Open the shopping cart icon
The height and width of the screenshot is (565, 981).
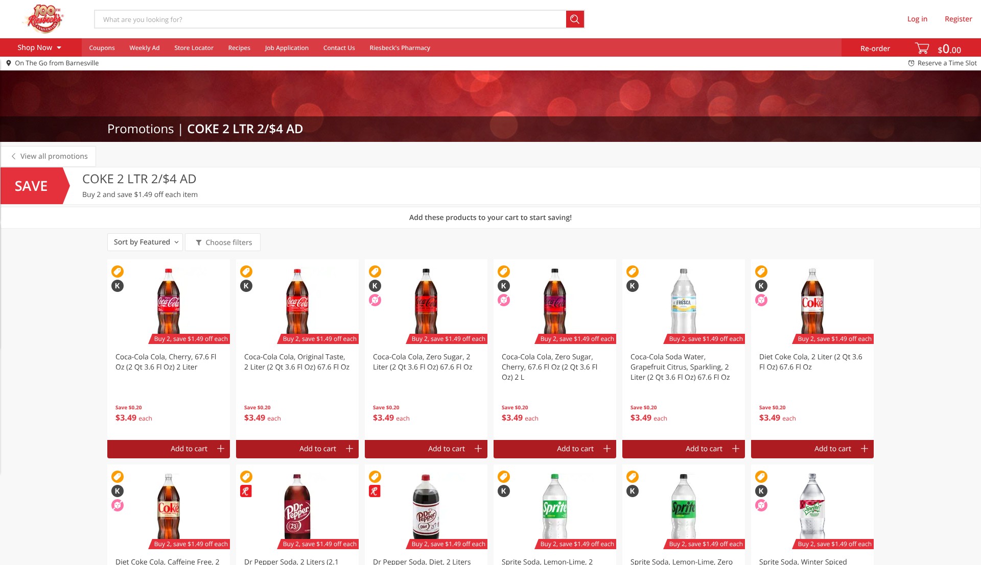click(x=922, y=48)
